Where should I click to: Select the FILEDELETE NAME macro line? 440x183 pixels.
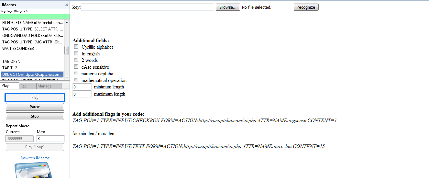click(x=33, y=23)
